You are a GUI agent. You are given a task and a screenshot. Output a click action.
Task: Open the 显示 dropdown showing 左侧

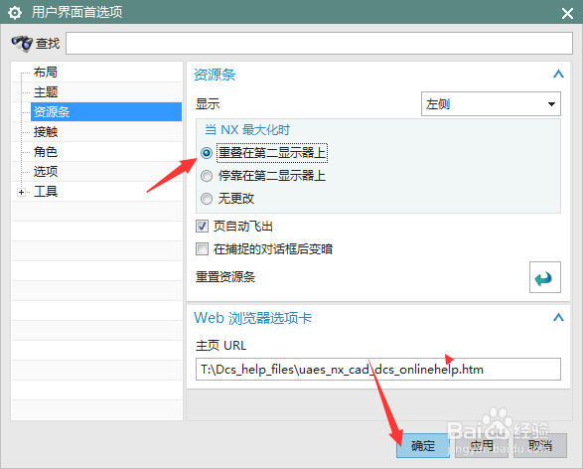tap(491, 103)
